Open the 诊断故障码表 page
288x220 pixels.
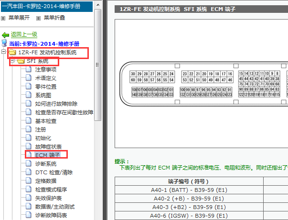click(51, 215)
